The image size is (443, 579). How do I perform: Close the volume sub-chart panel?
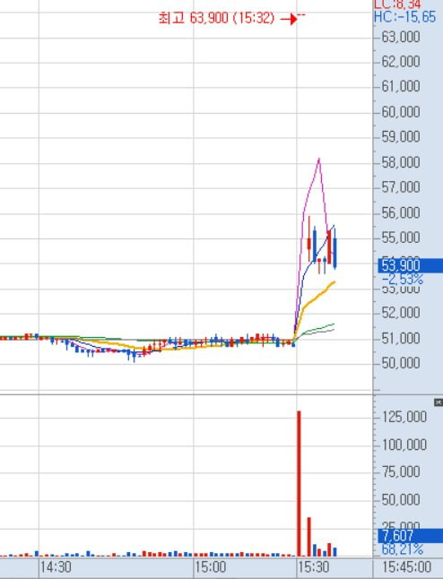coord(439,402)
